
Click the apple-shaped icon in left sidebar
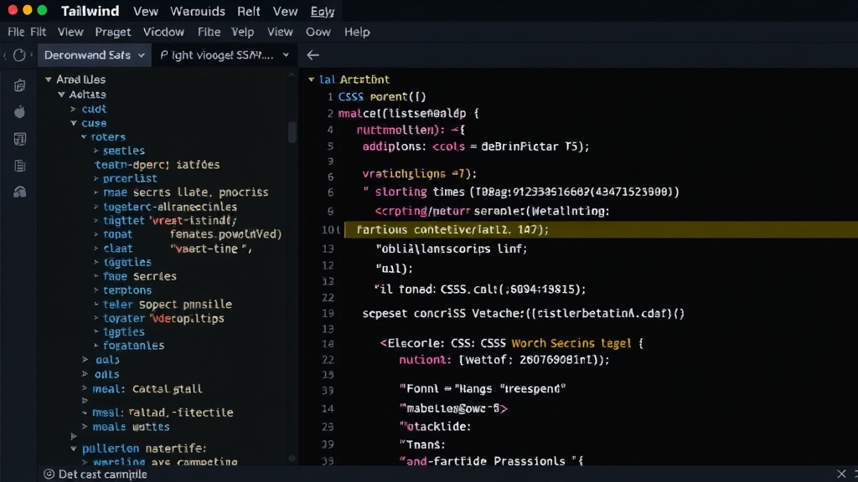[20, 112]
